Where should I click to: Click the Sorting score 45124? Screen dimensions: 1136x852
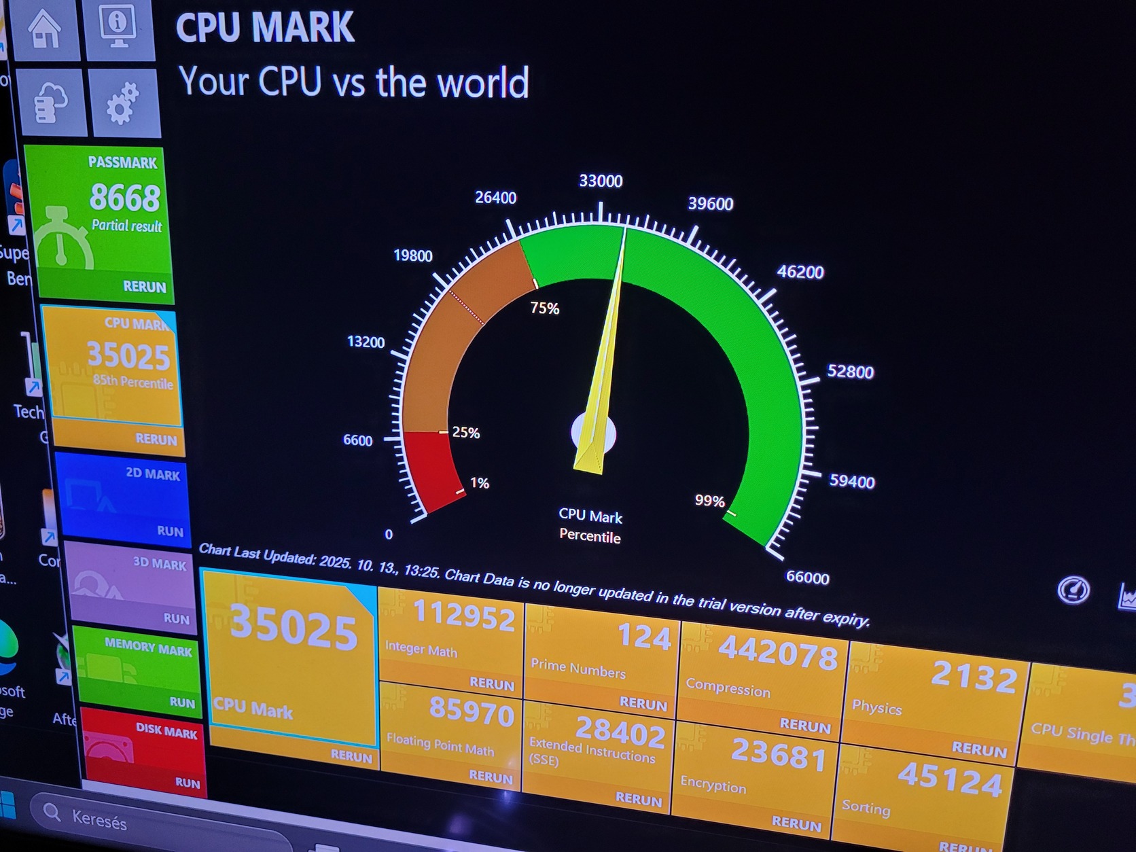[x=951, y=779]
